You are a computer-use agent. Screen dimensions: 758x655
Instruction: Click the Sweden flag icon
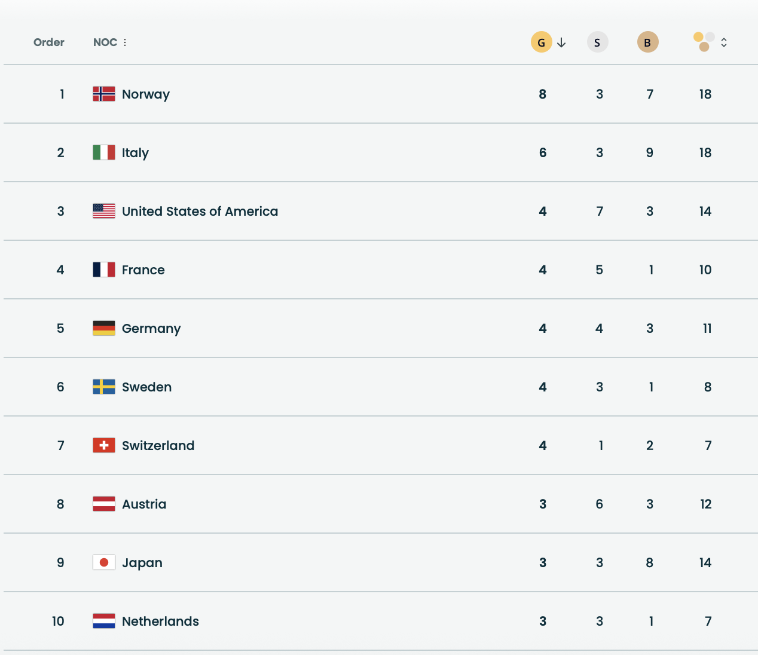click(104, 387)
